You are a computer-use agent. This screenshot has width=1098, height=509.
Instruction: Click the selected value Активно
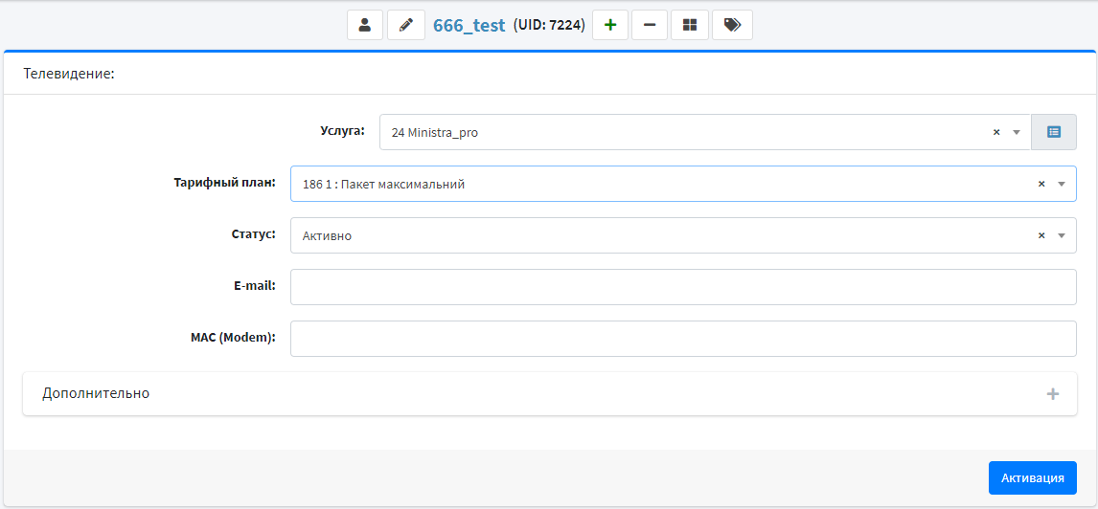[x=328, y=235]
